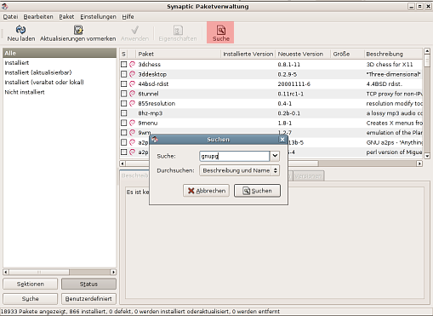Toggle the status checkbox for 44bsd-rdist
The width and height of the screenshot is (433, 316).
coord(123,83)
